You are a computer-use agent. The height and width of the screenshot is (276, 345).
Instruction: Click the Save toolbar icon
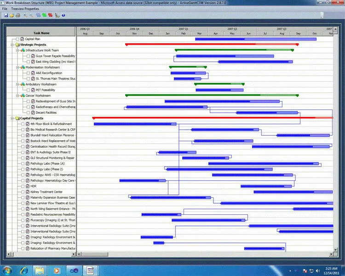(6, 15)
